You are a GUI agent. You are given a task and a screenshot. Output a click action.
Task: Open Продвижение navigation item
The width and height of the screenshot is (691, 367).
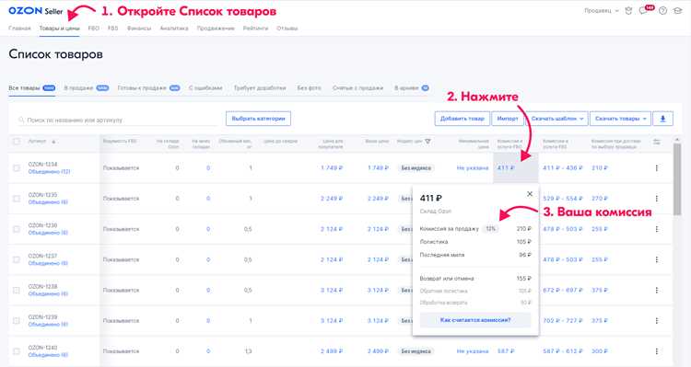point(216,29)
